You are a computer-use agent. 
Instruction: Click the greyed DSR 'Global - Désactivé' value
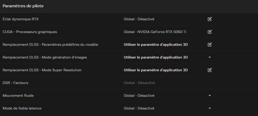point(139,83)
